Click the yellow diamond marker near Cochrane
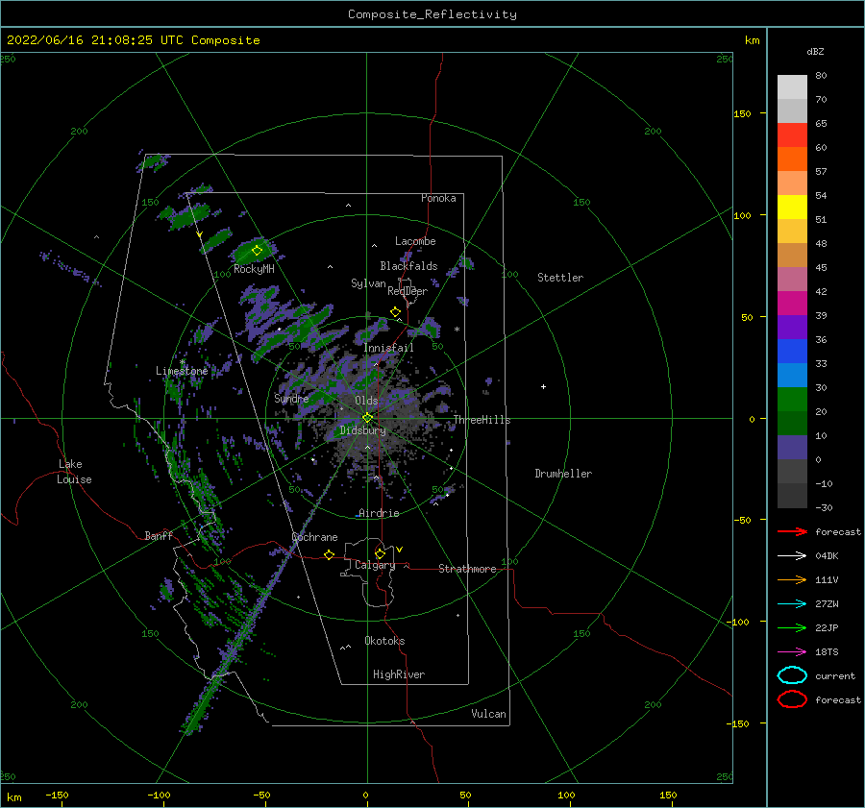Viewport: 865px width, 808px height. click(x=330, y=554)
